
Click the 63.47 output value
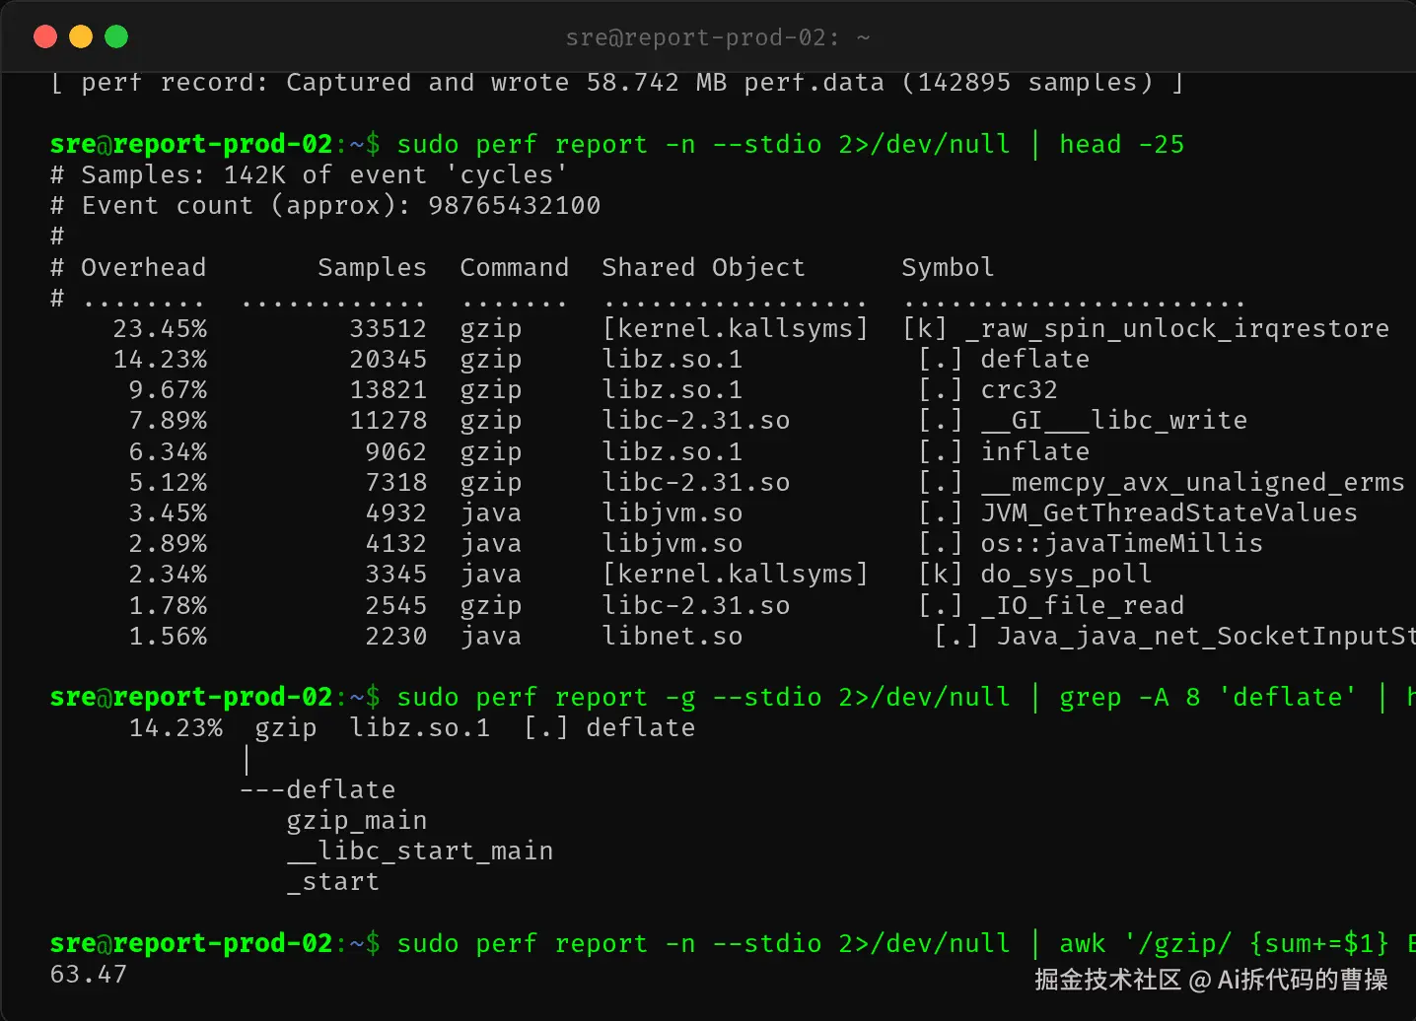(x=89, y=974)
